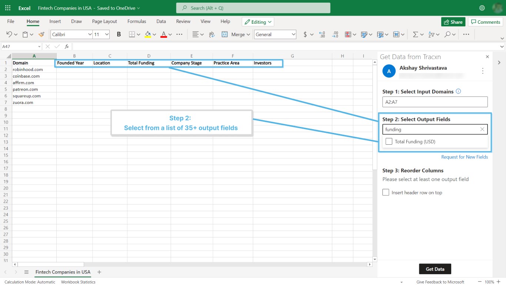This screenshot has width=506, height=285.
Task: Click the Get Data button
Action: click(435, 269)
